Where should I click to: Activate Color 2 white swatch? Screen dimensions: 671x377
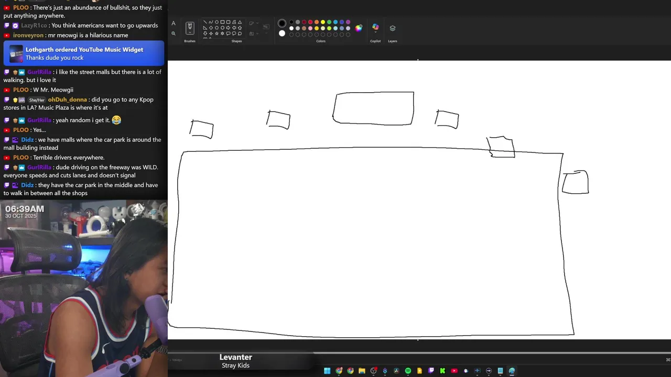[282, 34]
